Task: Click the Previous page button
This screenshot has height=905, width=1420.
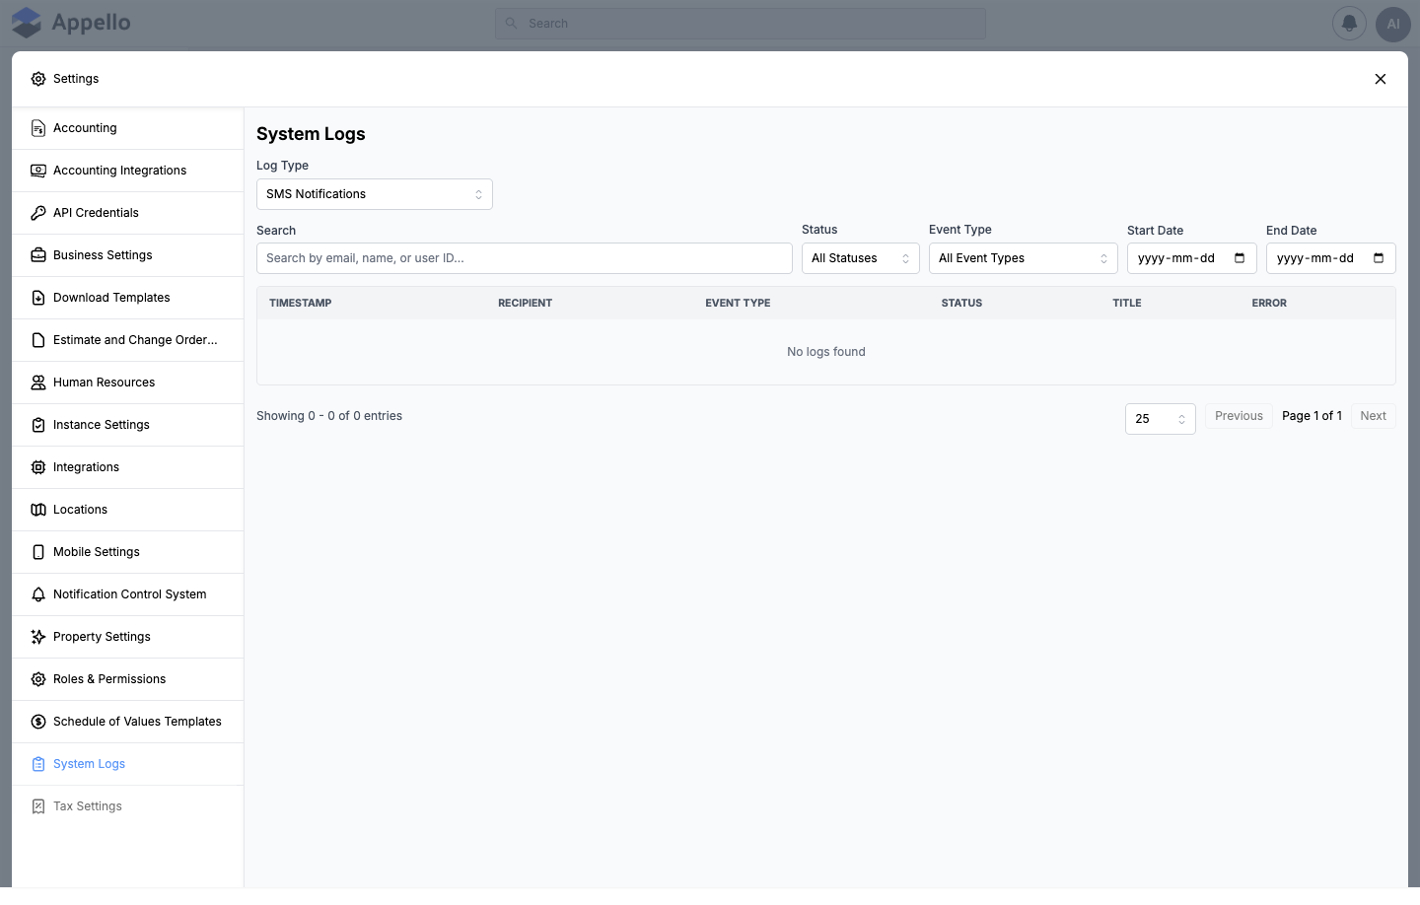Action: click(1239, 416)
